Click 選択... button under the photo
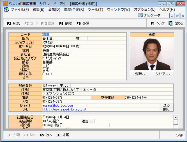Viewport: 187px width, 142px height. pos(141,74)
